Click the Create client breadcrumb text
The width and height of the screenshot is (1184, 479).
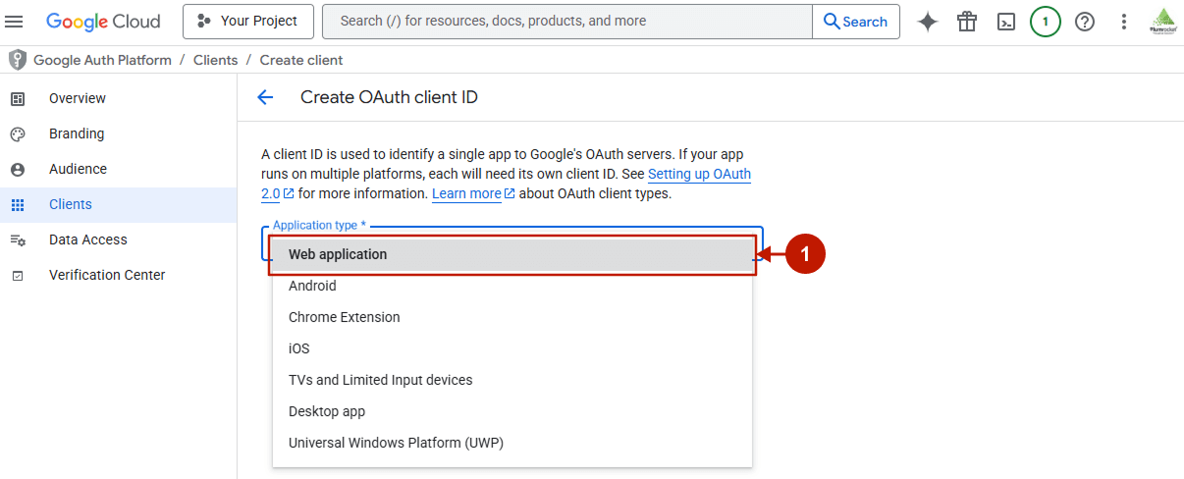point(301,60)
